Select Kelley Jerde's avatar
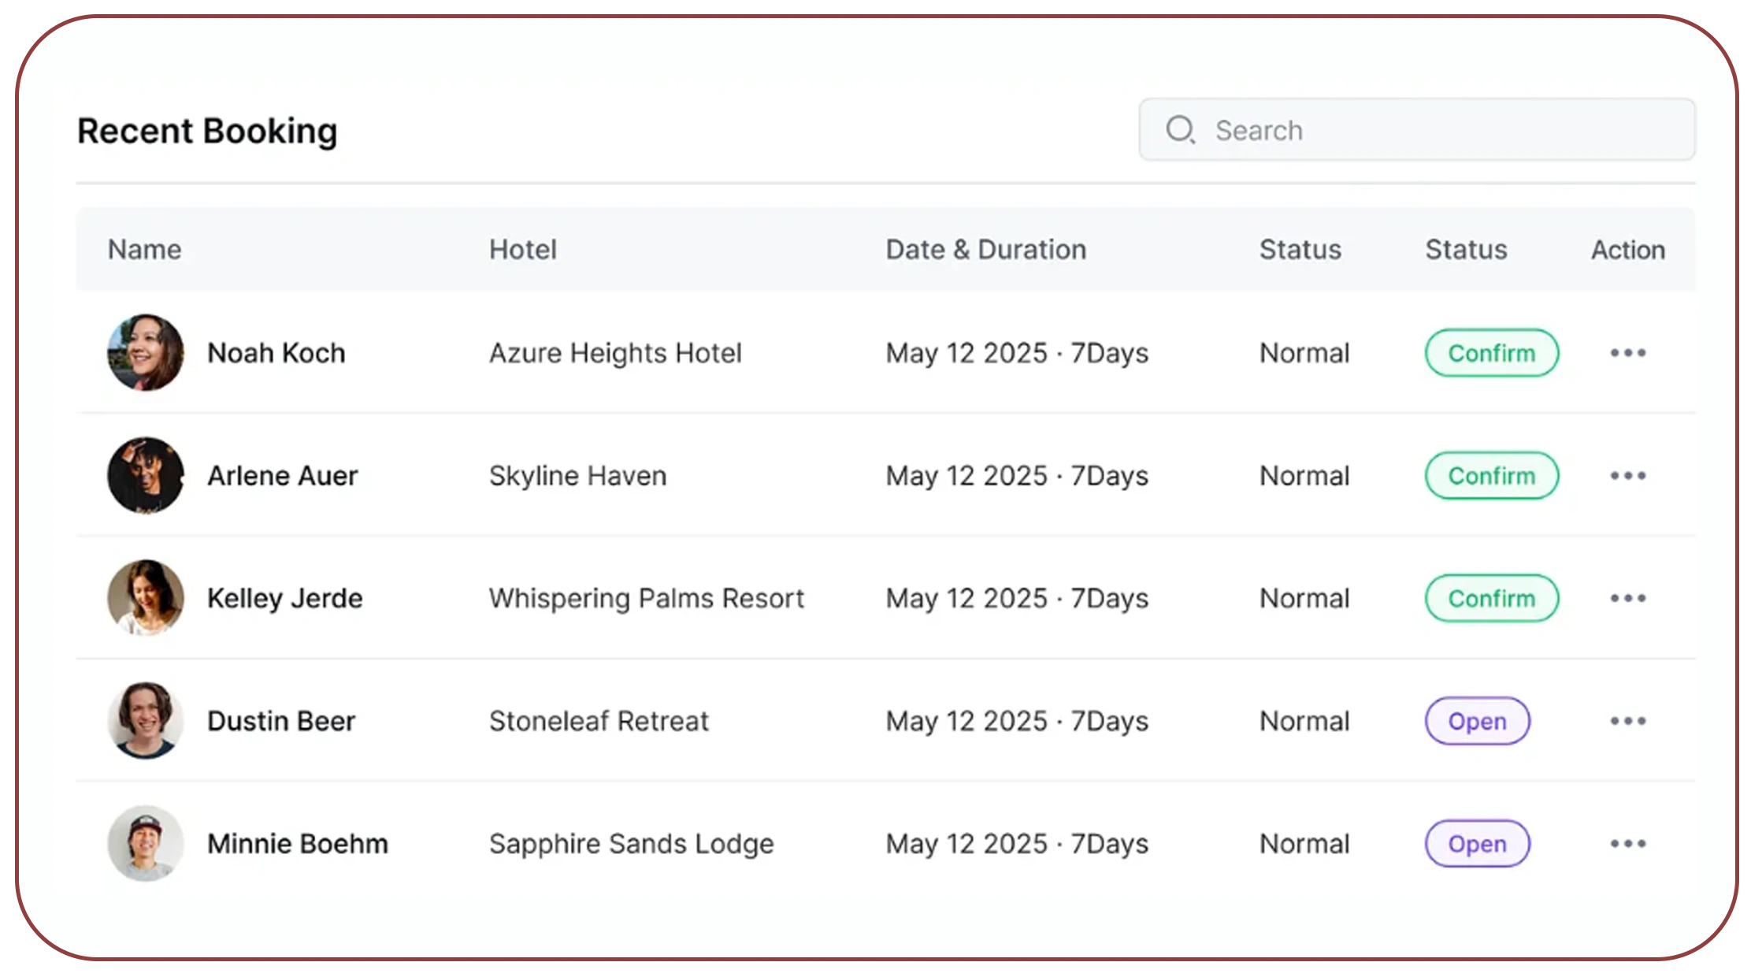The width and height of the screenshot is (1751, 977). [146, 598]
